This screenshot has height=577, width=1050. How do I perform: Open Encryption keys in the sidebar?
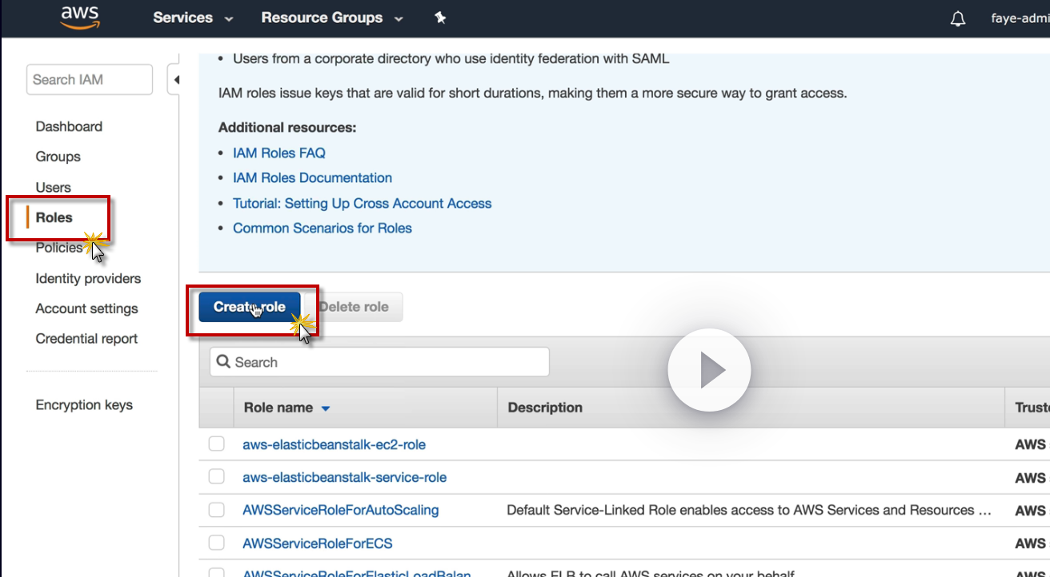click(x=84, y=405)
